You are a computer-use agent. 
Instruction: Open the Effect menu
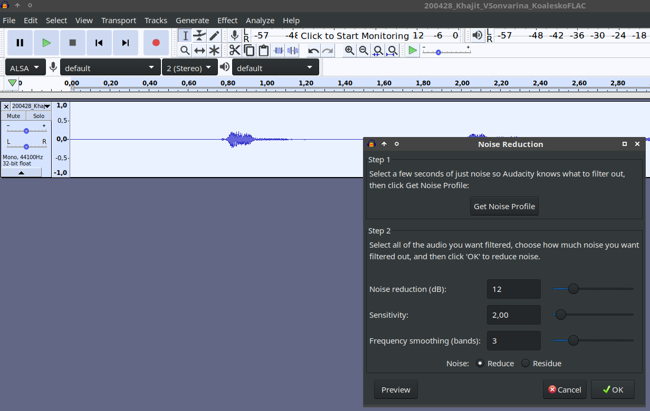[227, 21]
